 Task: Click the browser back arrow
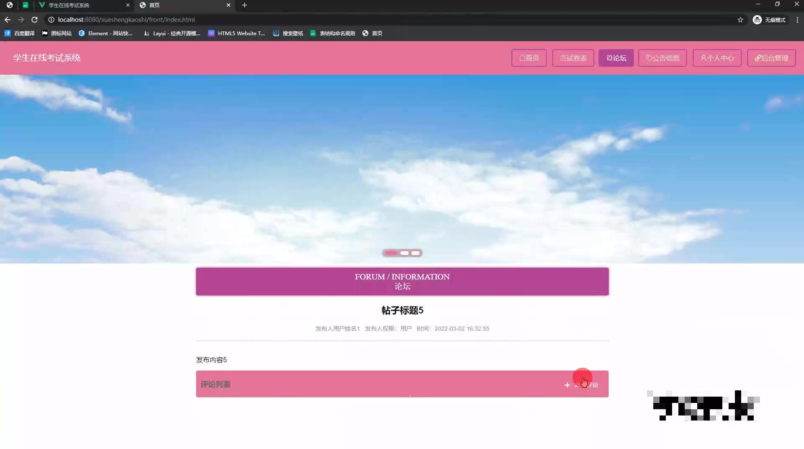(x=7, y=20)
